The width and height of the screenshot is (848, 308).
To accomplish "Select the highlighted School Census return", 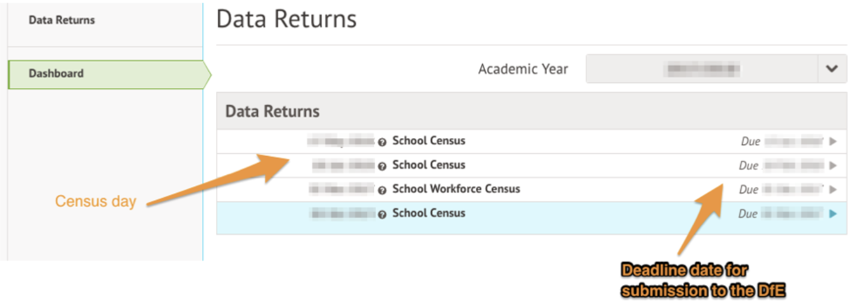I will pos(429,213).
